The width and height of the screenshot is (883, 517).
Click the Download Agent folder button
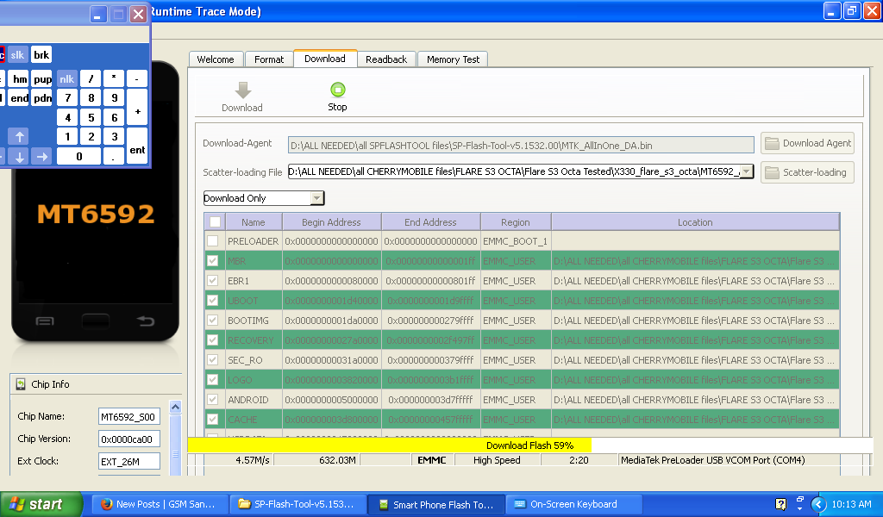coord(807,143)
